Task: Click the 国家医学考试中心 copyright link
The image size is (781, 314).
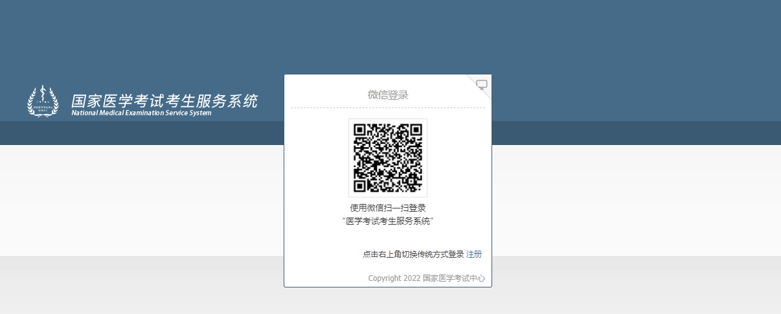Action: coord(454,278)
